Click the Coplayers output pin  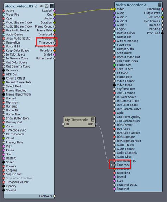click(55, 196)
